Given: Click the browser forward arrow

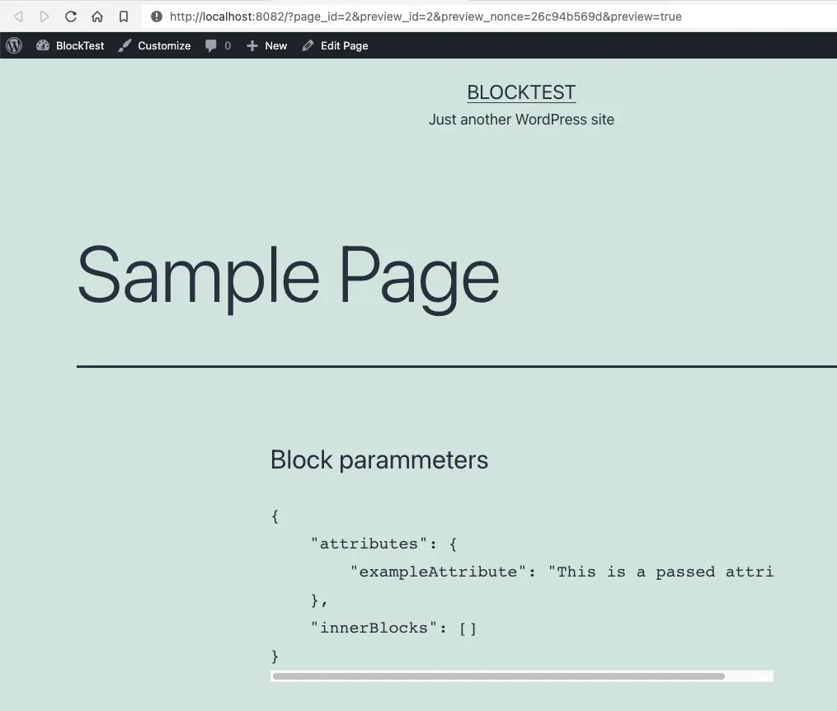Looking at the screenshot, I should click(45, 16).
